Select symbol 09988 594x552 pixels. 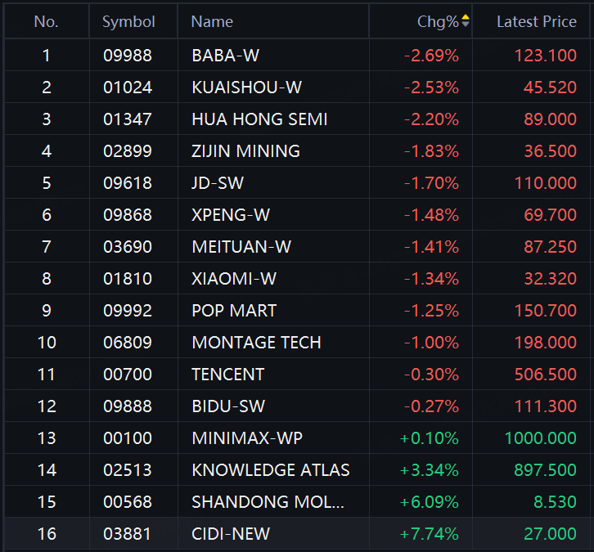point(128,56)
